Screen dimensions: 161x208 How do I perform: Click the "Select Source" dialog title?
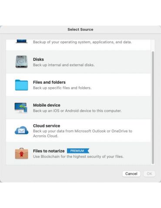[x=80, y=29]
